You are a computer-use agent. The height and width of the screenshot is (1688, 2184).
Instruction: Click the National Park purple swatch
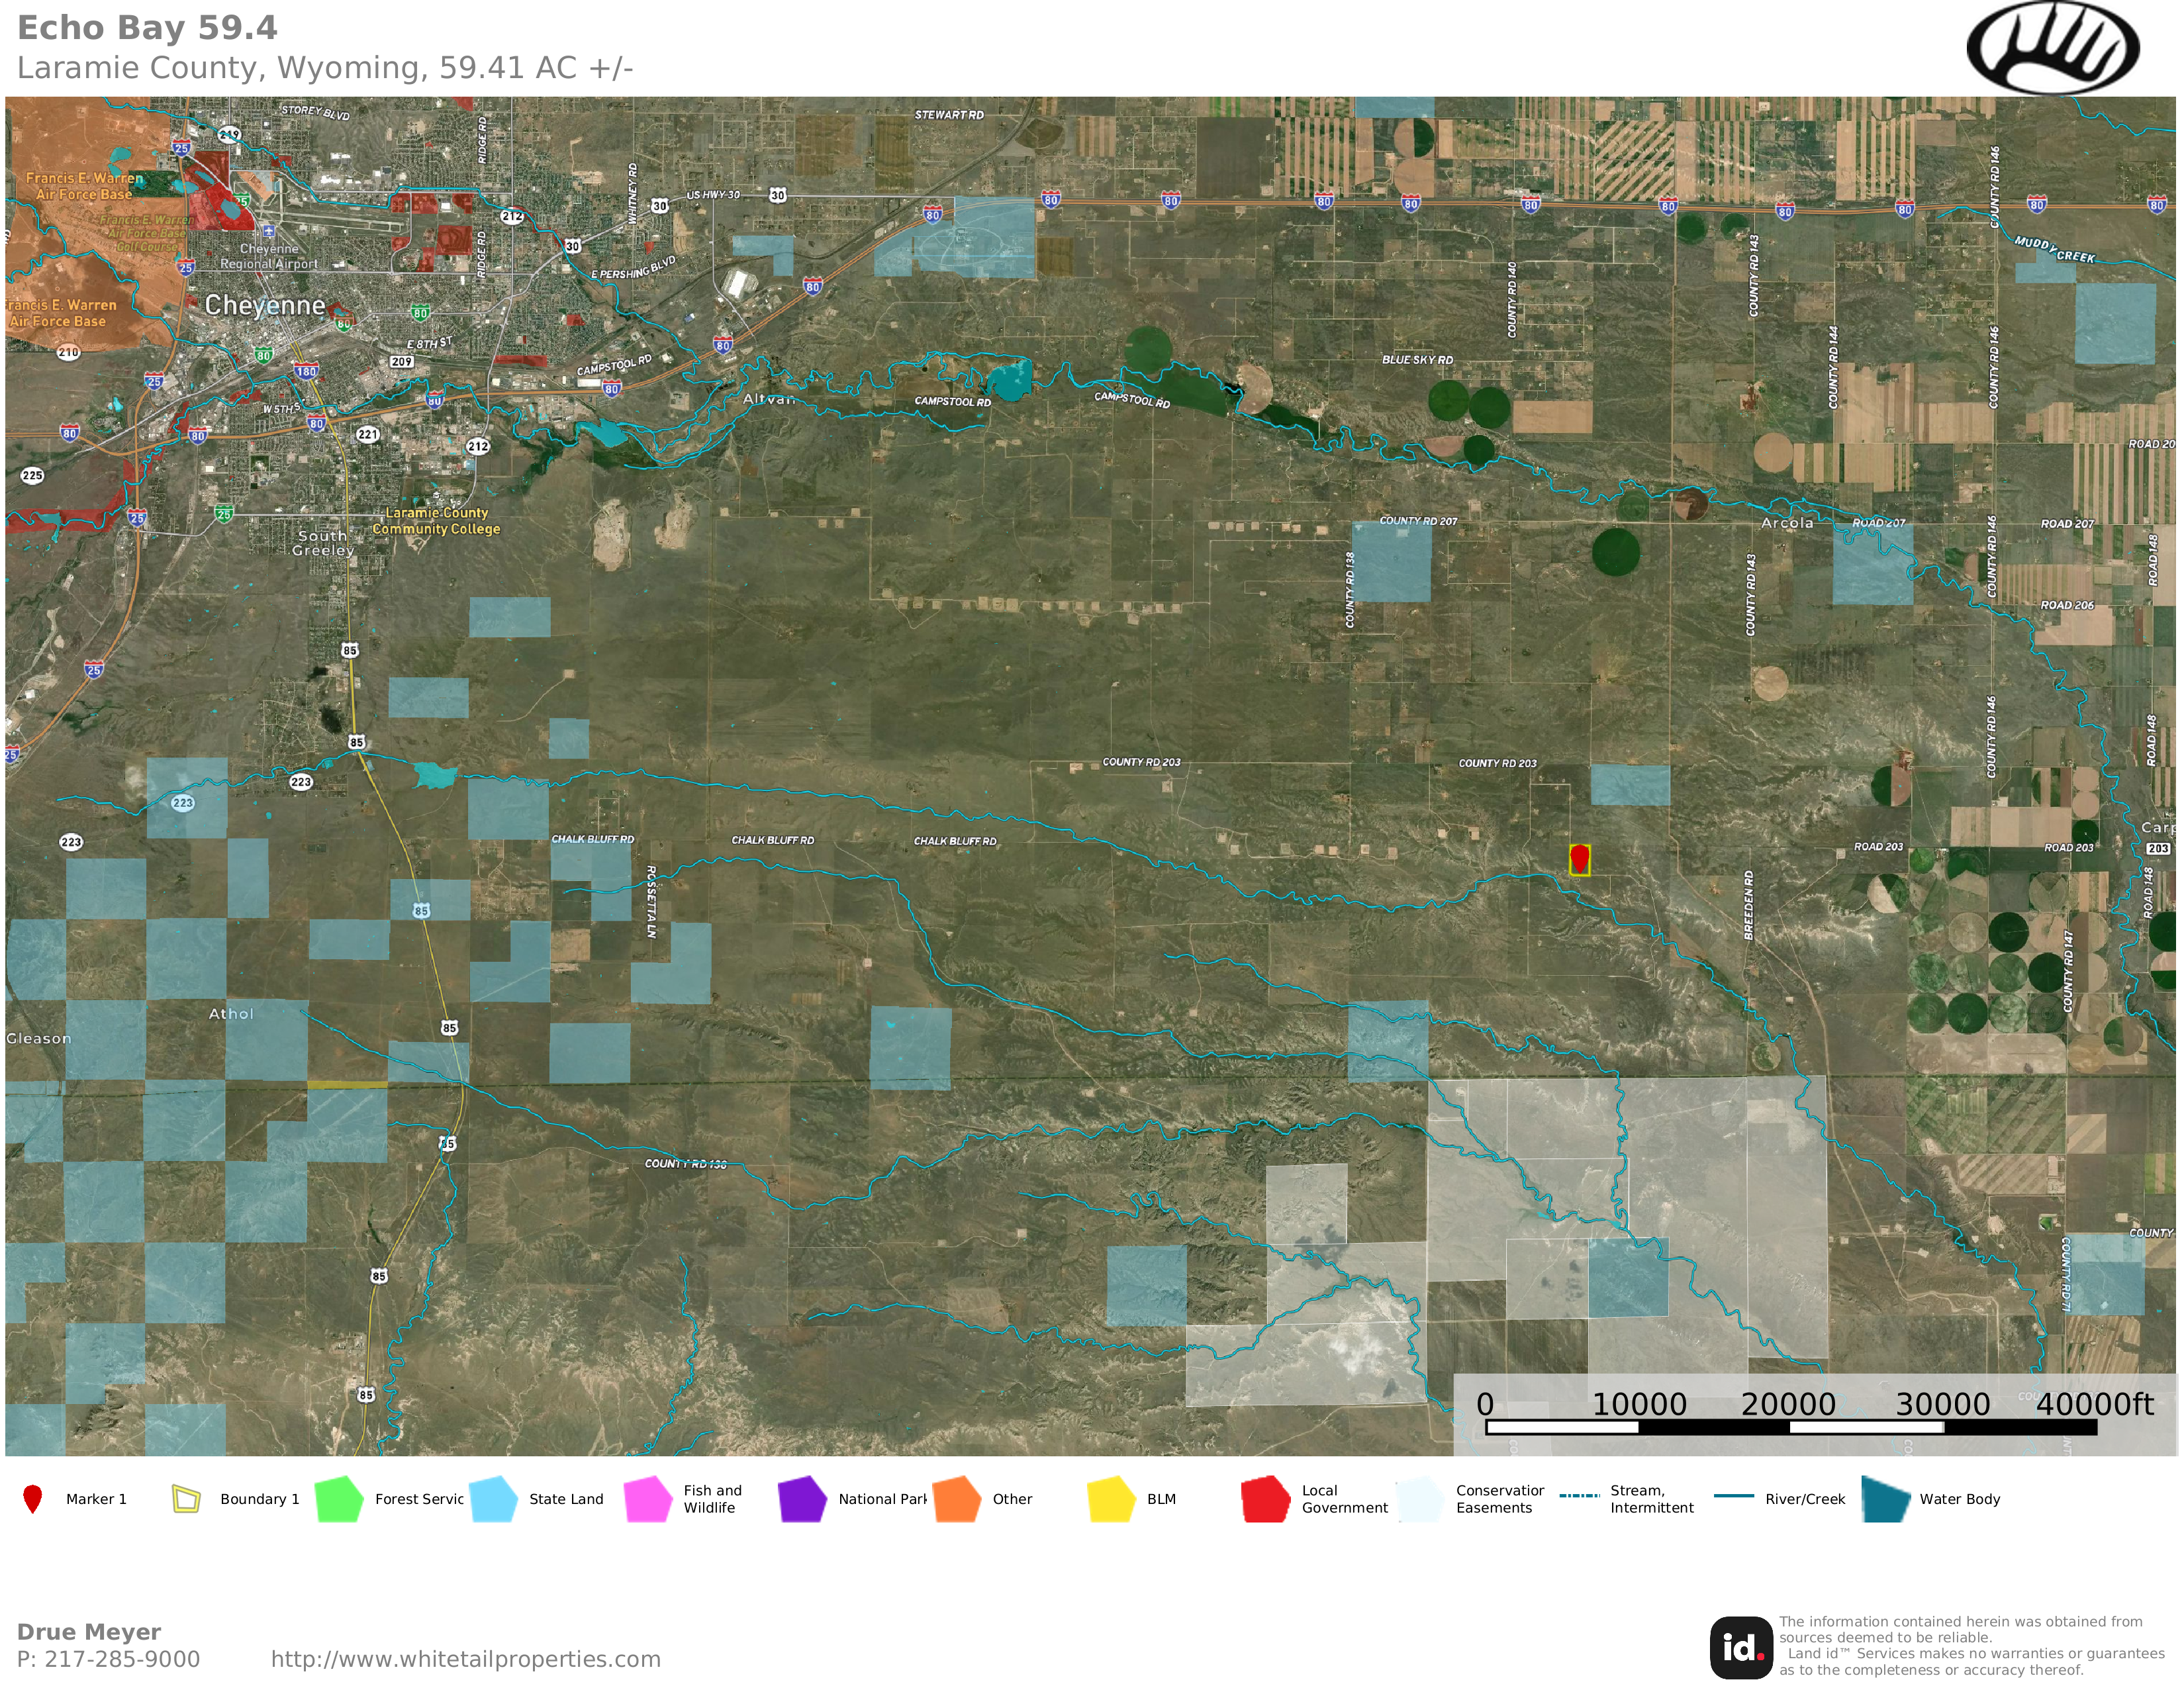point(802,1499)
